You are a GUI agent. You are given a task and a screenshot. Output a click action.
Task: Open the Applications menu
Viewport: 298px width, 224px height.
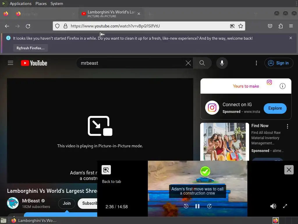tap(21, 3)
